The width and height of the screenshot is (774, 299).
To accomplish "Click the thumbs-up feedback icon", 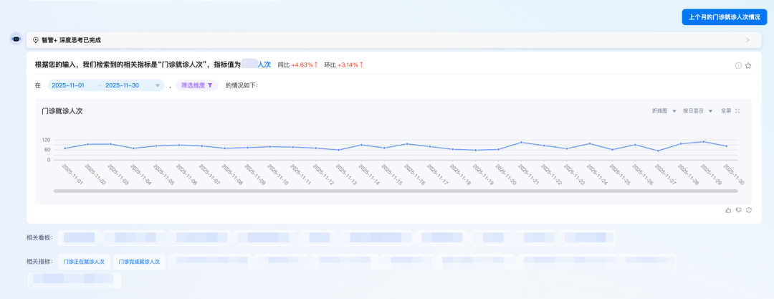I will click(729, 210).
